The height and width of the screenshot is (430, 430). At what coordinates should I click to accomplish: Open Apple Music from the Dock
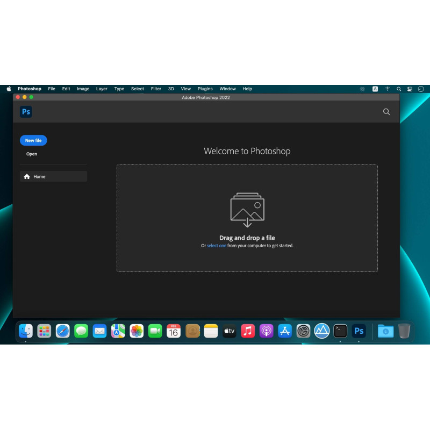point(248,331)
